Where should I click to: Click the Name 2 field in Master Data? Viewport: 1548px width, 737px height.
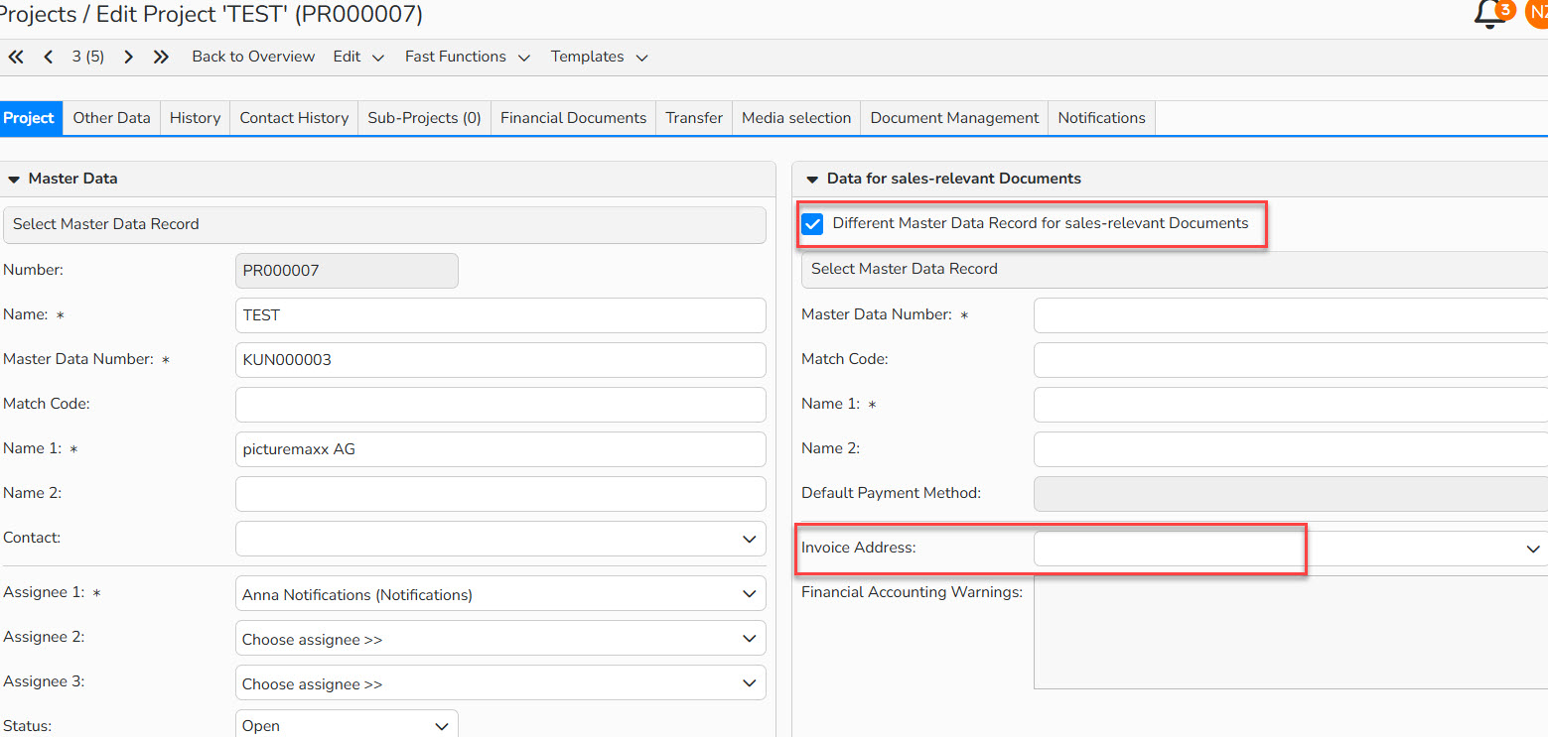point(500,494)
